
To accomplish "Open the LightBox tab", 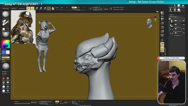I will pyautogui.click(x=14, y=9).
